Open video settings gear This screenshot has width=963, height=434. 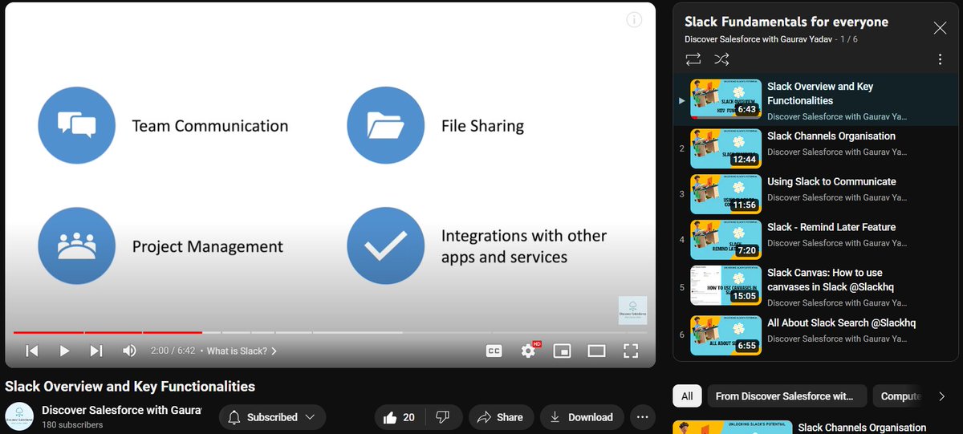528,351
